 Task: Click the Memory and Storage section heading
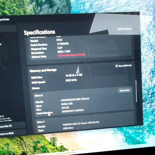pyautogui.click(x=43, y=70)
